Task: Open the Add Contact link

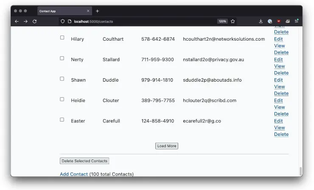Action: point(74,174)
